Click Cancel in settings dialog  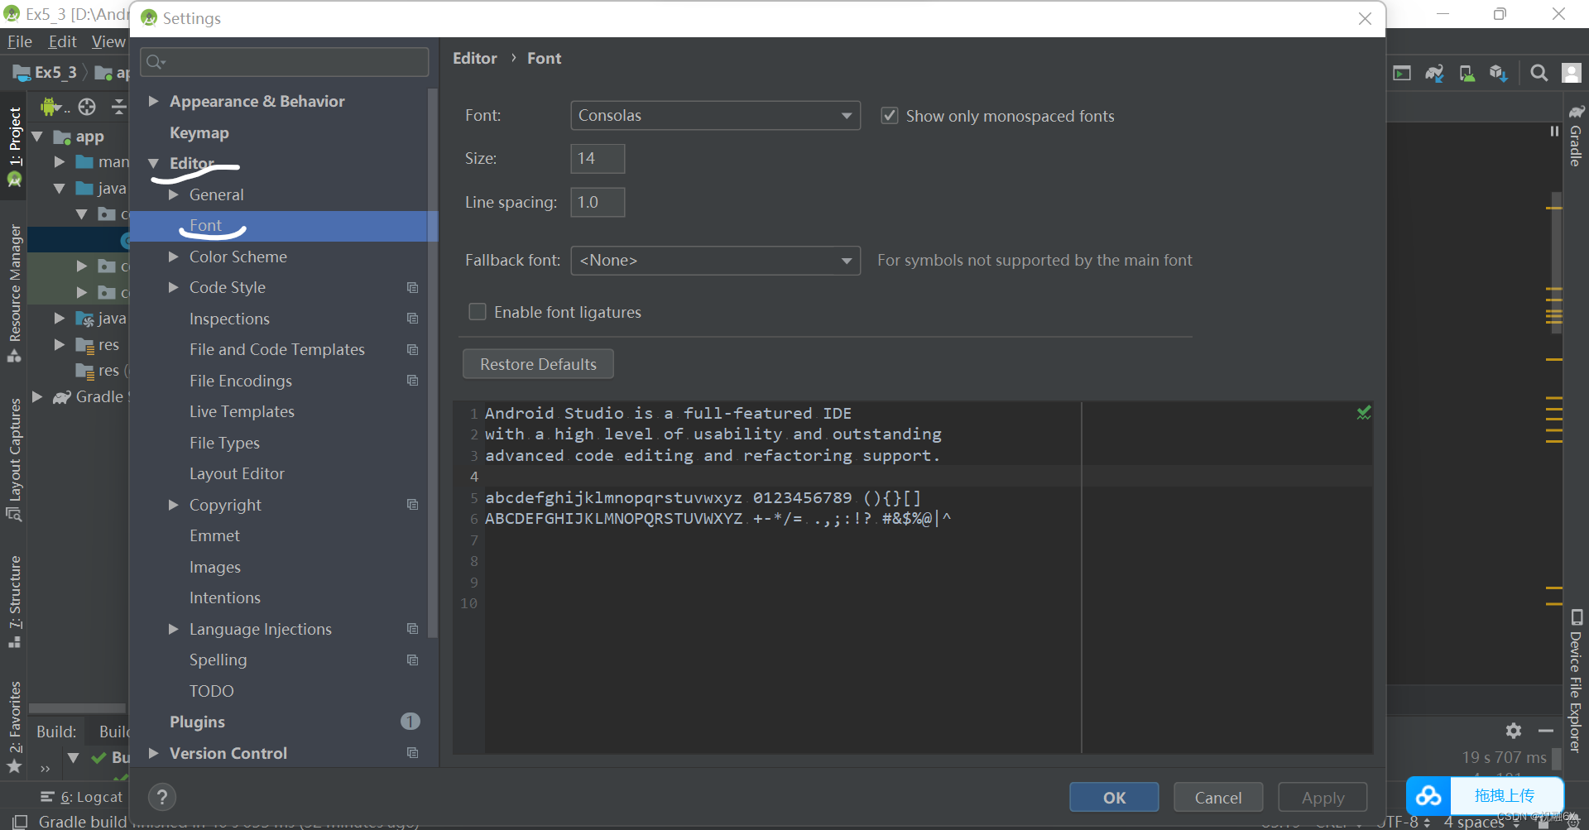(x=1218, y=798)
